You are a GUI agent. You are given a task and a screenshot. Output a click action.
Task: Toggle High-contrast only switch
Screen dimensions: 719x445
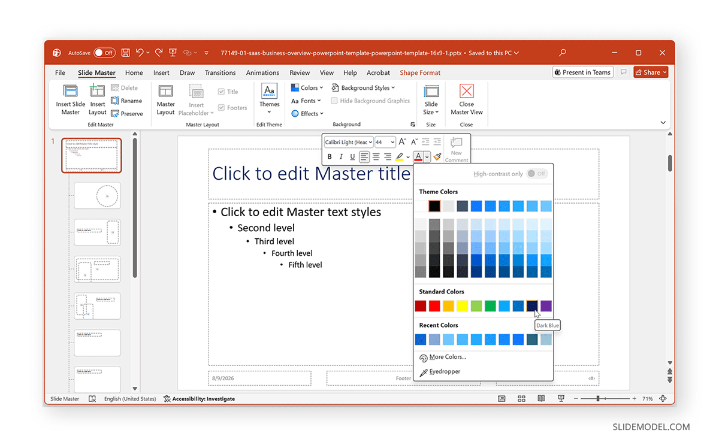[x=537, y=174]
